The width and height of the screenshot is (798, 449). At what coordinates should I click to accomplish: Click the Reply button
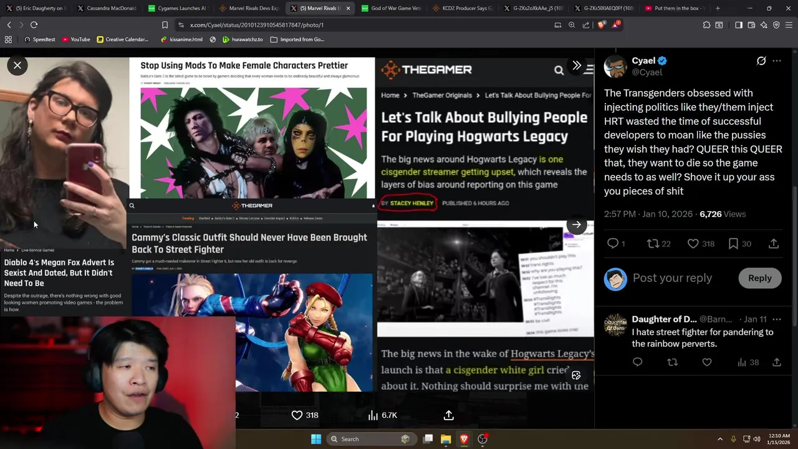tap(759, 278)
